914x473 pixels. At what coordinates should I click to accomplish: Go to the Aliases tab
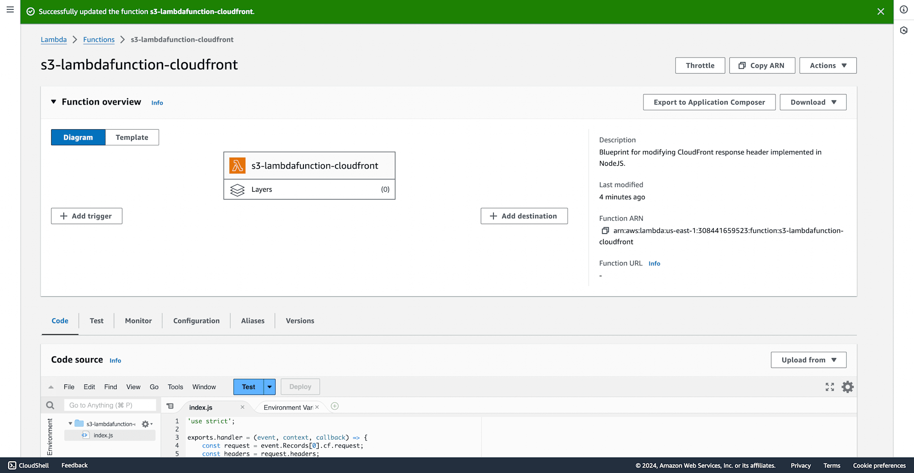(253, 321)
